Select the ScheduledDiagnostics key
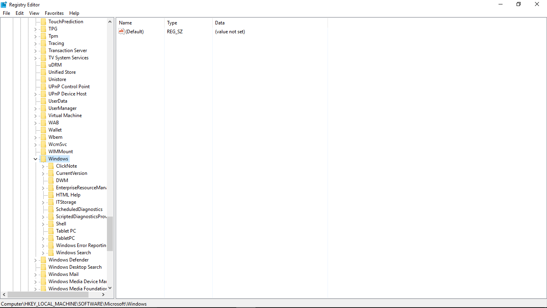Viewport: 547px width, 308px height. pos(79,209)
